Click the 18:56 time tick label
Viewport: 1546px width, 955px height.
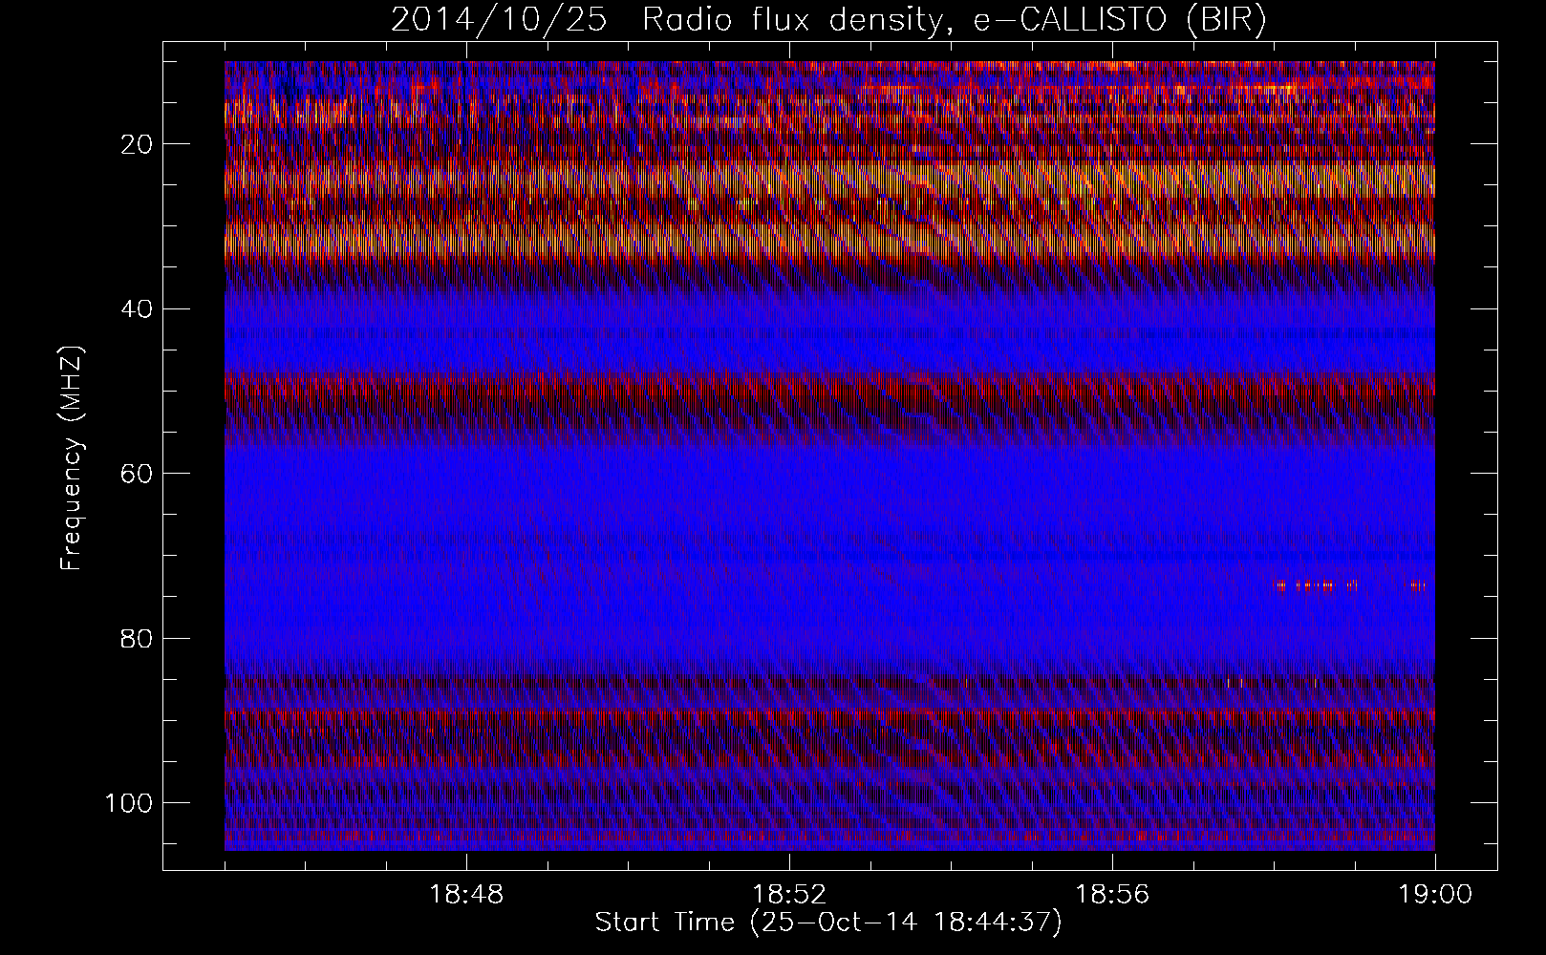[1112, 895]
